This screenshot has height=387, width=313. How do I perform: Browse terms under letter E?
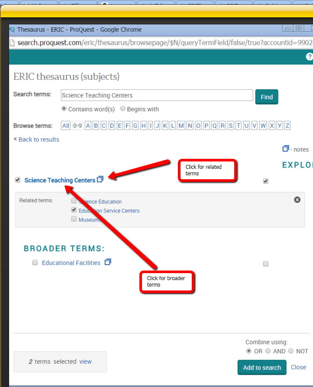click(120, 126)
